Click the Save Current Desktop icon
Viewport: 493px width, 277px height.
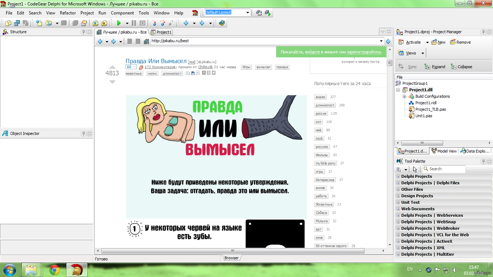click(259, 13)
